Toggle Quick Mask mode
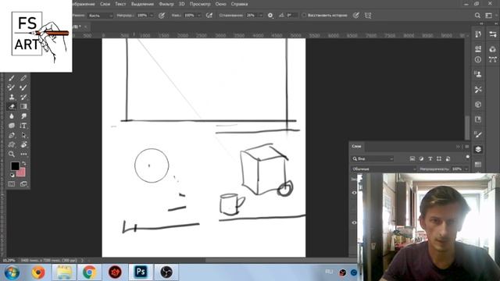Image resolution: width=500 pixels, height=281 pixels. [12, 184]
